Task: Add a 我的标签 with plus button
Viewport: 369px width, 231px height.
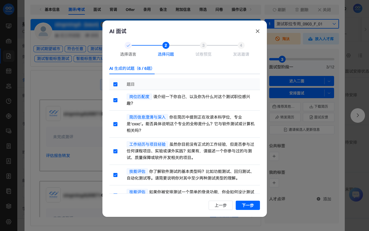Action: (274, 183)
